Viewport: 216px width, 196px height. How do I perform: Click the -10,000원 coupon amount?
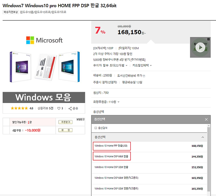[x=33, y=130]
